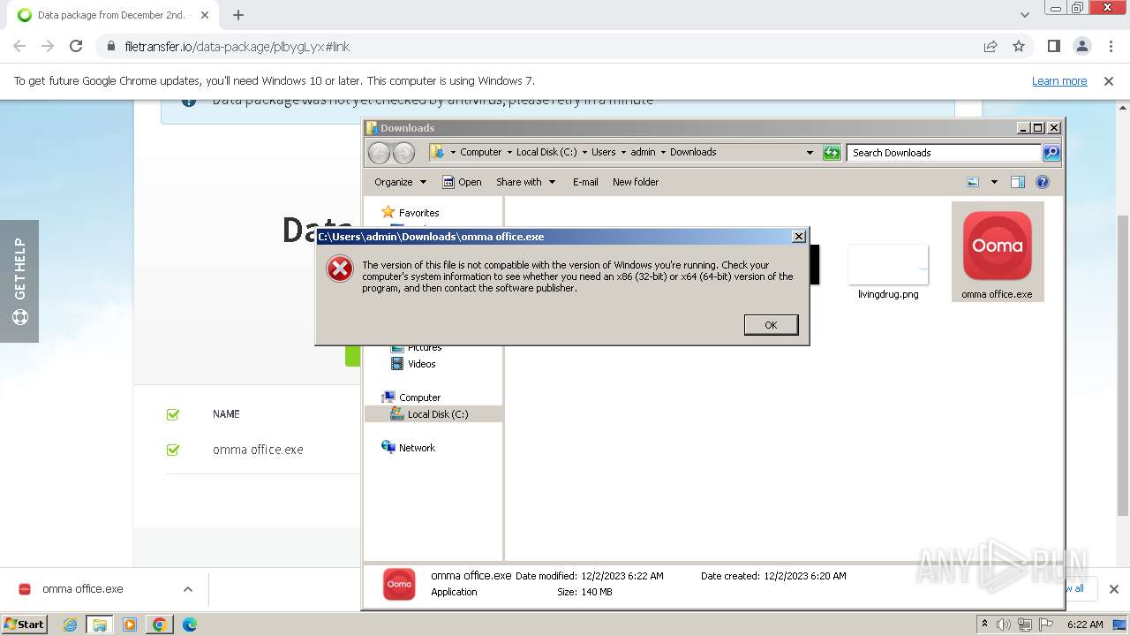Open Chrome three-dot menu
1130x636 pixels.
(1111, 46)
